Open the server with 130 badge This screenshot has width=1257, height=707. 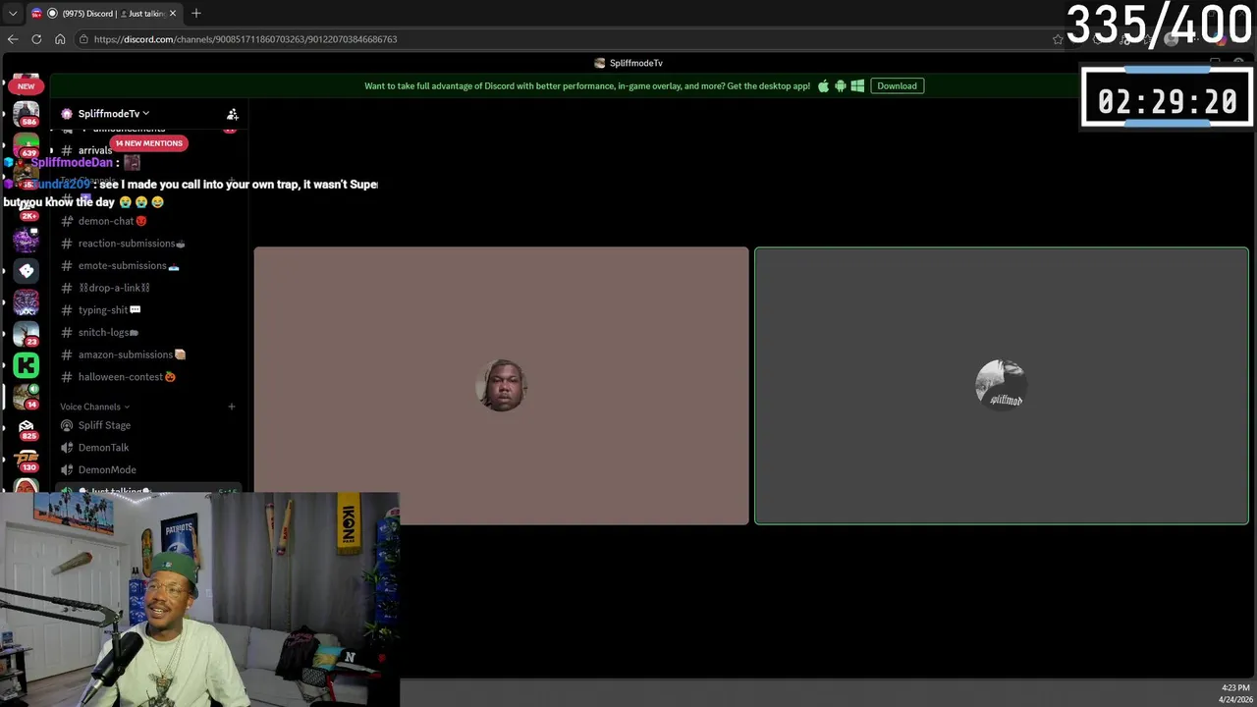26,461
